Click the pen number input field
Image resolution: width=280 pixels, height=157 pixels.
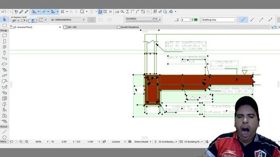[185, 20]
